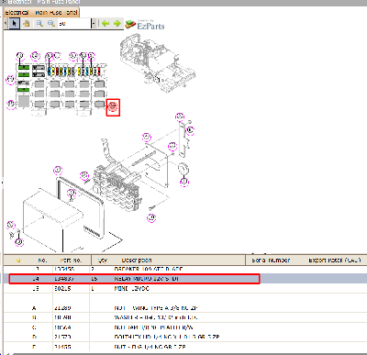
Task: Activate the pan hand tool
Action: click(x=27, y=24)
